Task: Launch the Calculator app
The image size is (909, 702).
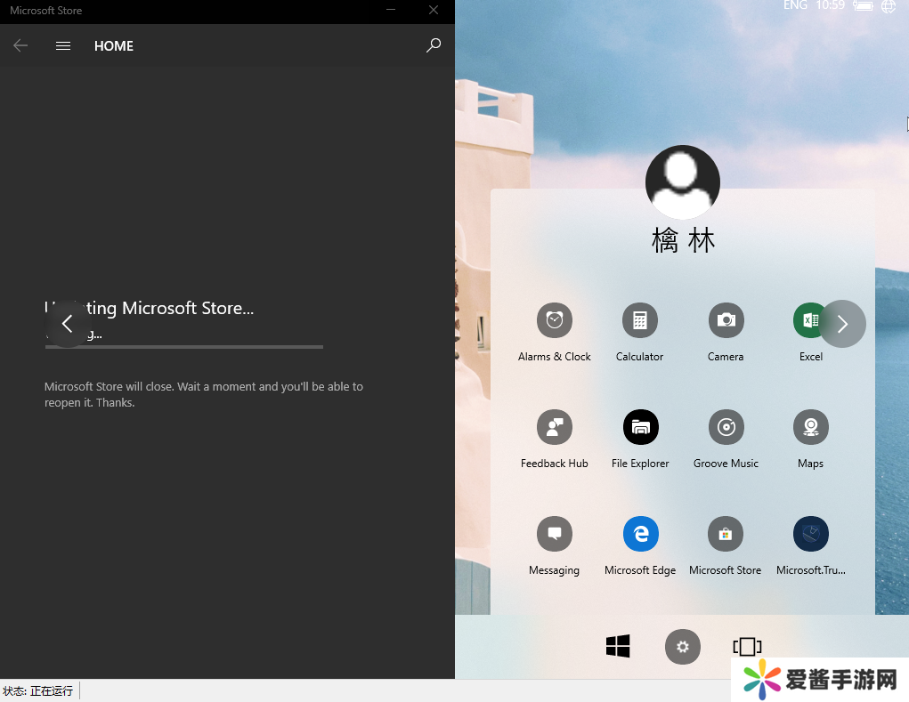Action: pyautogui.click(x=639, y=320)
